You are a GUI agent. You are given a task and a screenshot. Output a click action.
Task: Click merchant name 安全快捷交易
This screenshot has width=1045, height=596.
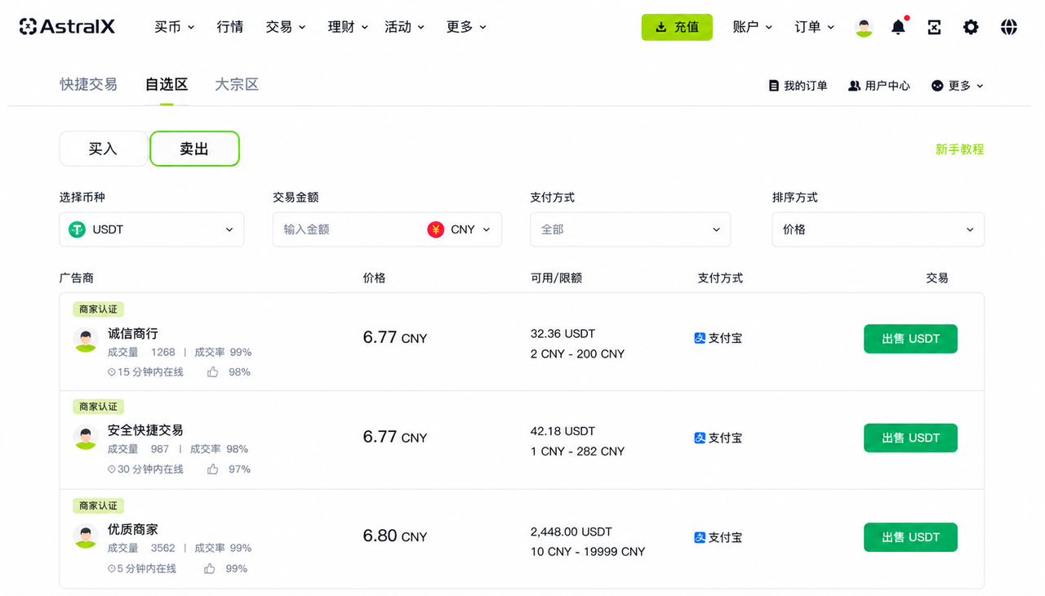[145, 430]
